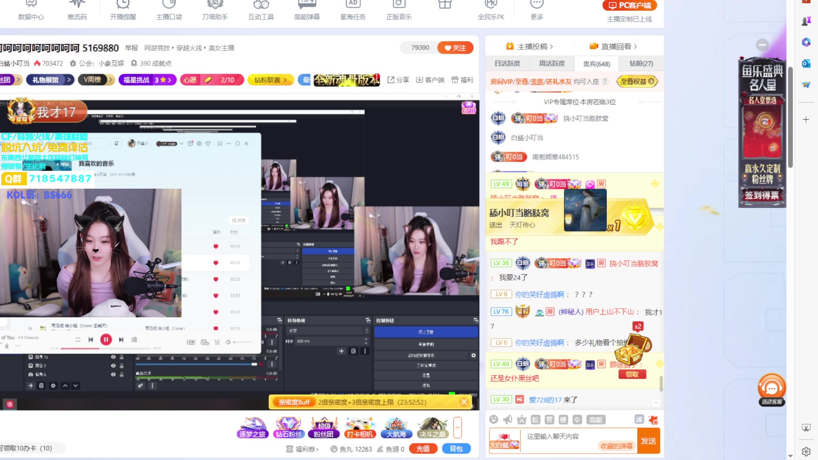This screenshot has height=460, width=818.
Task: Pause the music player in the stream
Action: tap(106, 339)
